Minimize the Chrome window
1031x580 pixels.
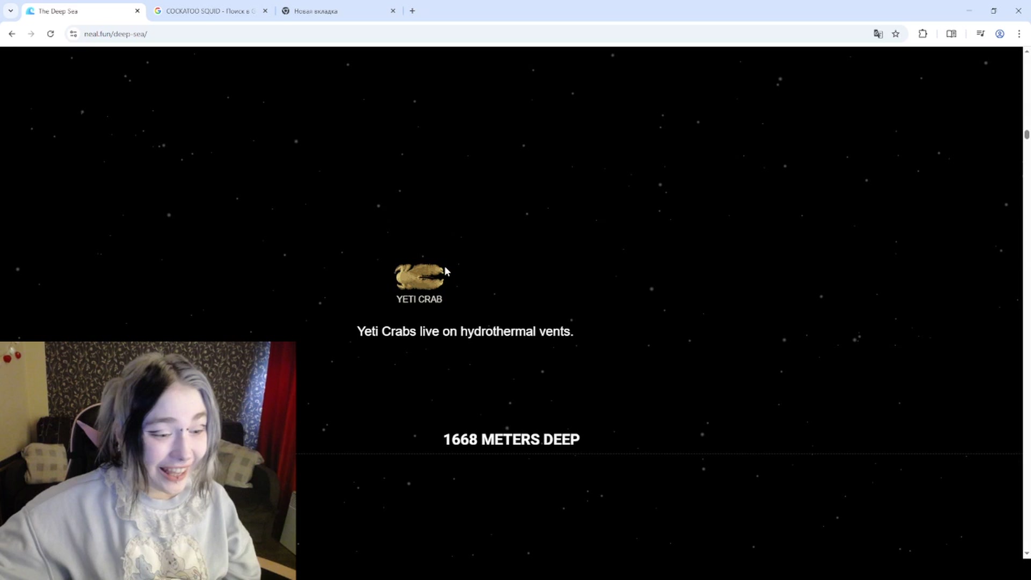tap(969, 11)
